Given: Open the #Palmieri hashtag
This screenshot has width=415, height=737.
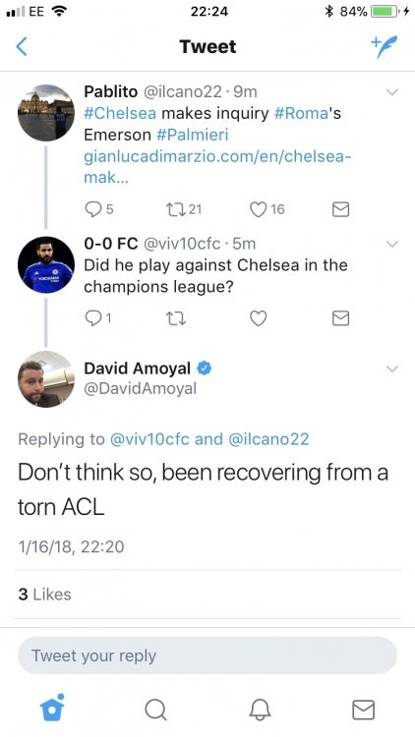Looking at the screenshot, I should click(x=192, y=135).
